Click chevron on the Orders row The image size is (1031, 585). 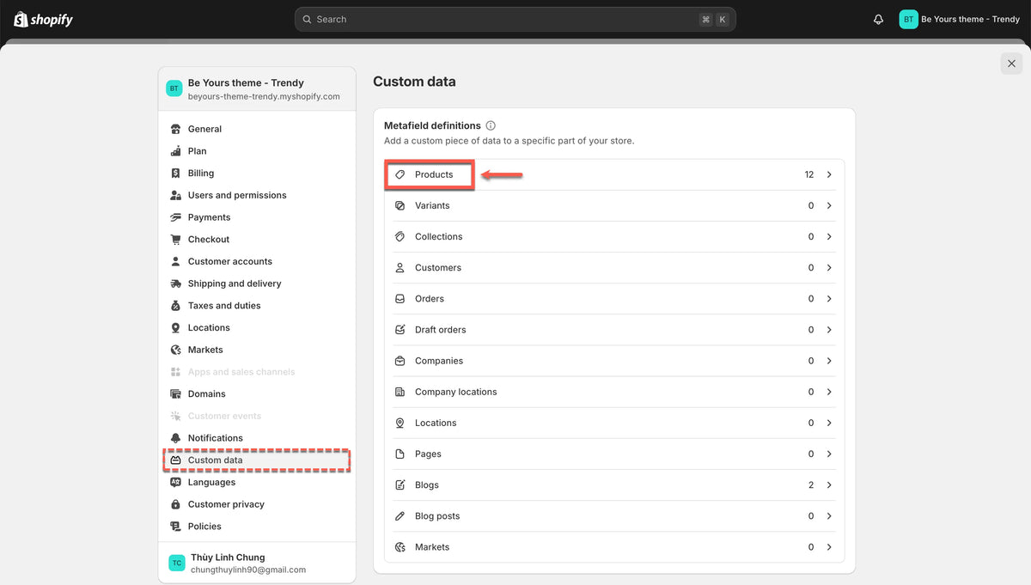829,299
